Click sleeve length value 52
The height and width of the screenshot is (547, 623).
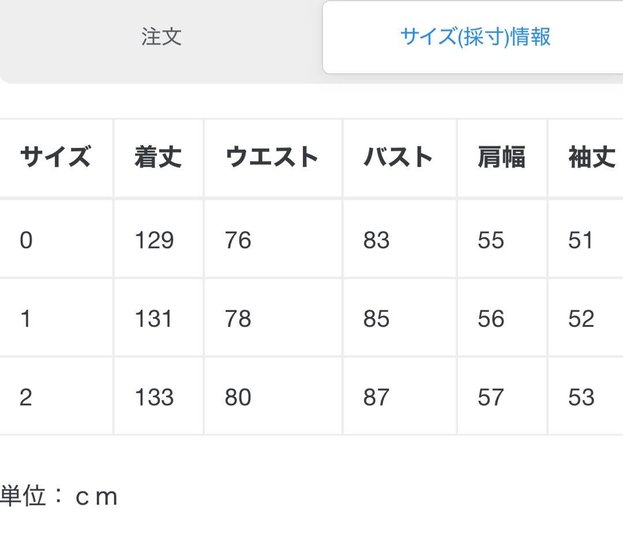tap(581, 319)
